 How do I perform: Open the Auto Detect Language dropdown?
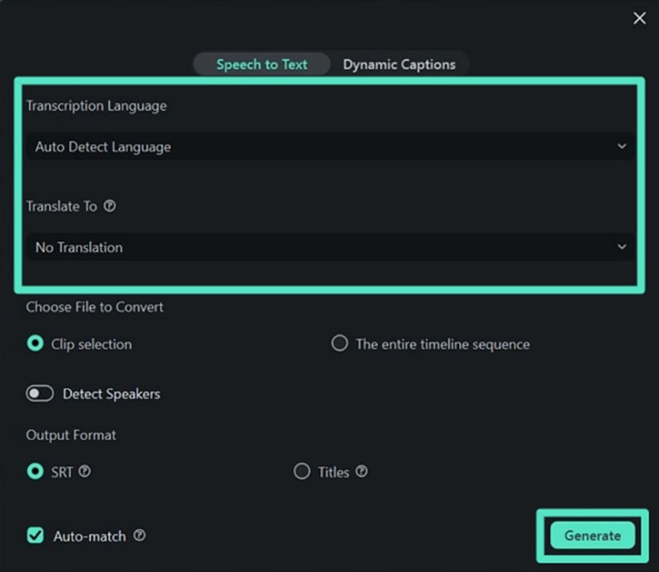pos(331,147)
